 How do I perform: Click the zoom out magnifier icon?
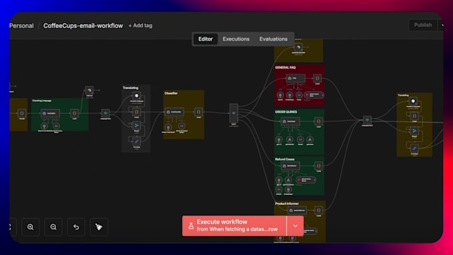tap(53, 227)
